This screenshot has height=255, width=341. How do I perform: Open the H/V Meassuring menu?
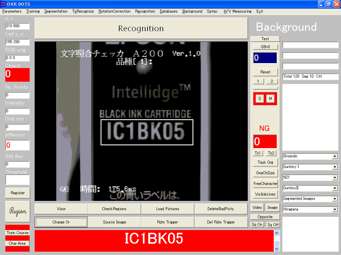[x=237, y=11]
